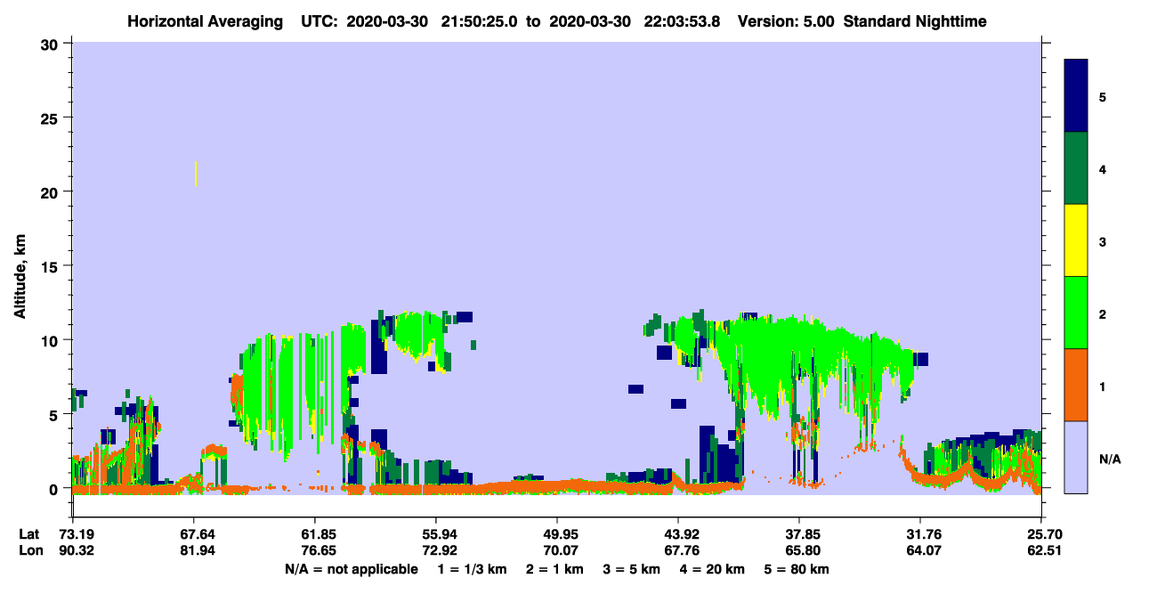Click the y-axis tick label 30

pyautogui.click(x=52, y=43)
